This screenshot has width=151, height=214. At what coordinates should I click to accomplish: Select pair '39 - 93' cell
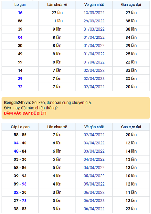20,176
